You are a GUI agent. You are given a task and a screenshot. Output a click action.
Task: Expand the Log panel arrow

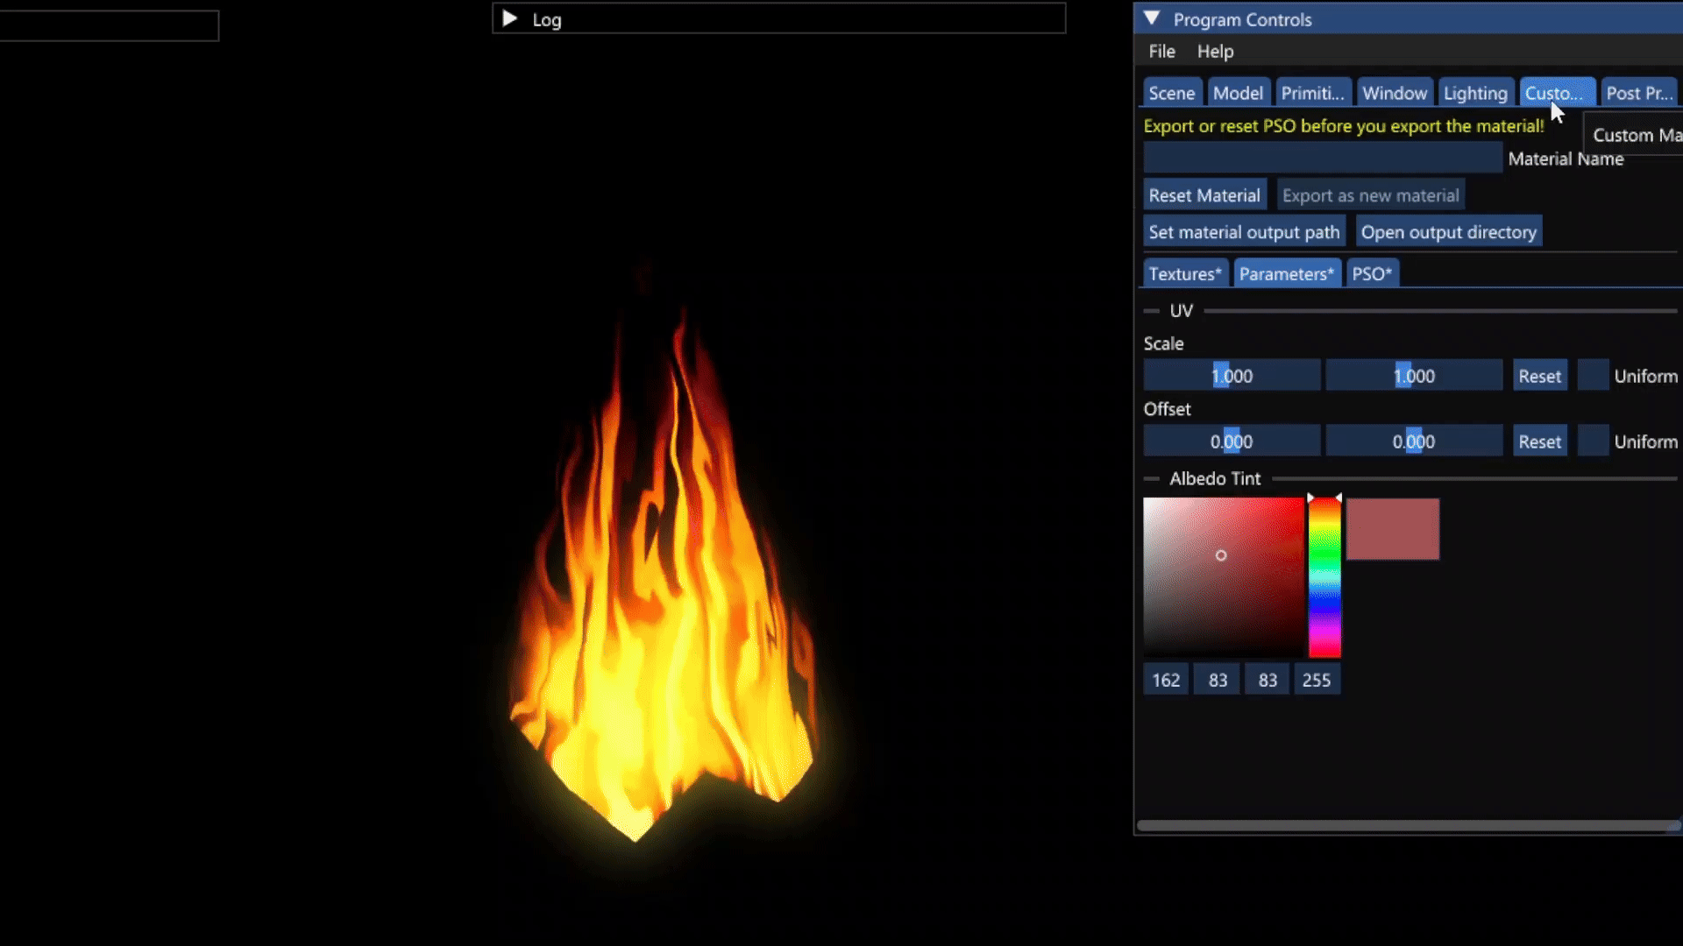click(x=509, y=18)
